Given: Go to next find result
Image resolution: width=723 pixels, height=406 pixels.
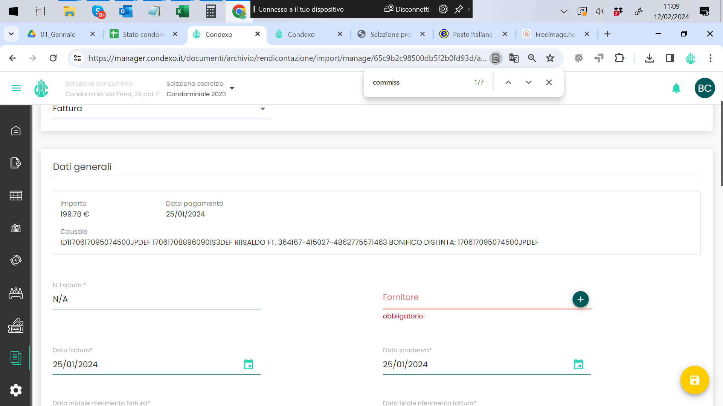Looking at the screenshot, I should 528,82.
